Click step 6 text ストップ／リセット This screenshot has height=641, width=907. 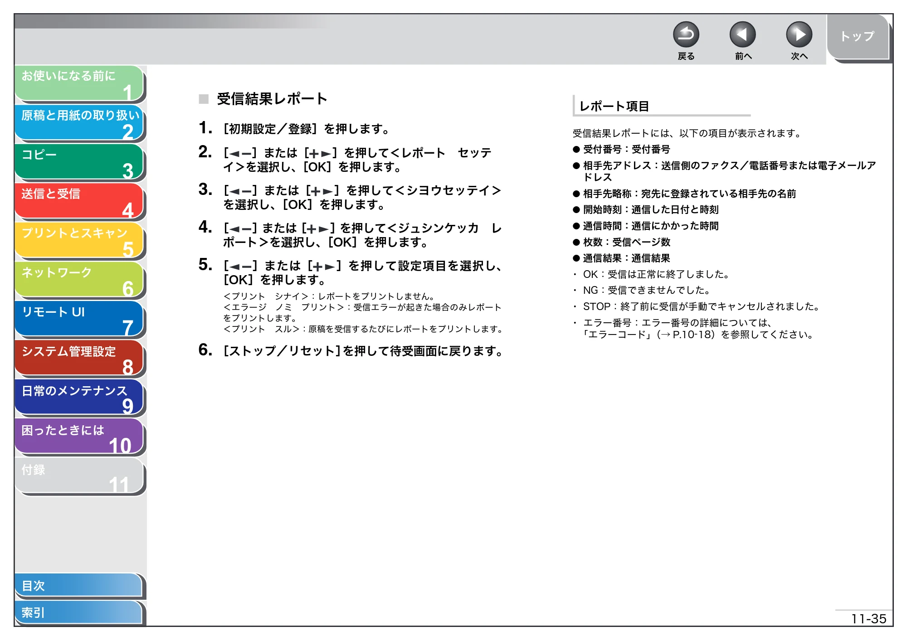pyautogui.click(x=282, y=351)
